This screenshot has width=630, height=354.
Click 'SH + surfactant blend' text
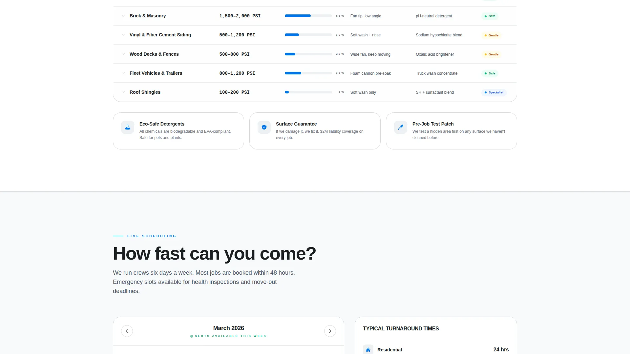coord(435,92)
